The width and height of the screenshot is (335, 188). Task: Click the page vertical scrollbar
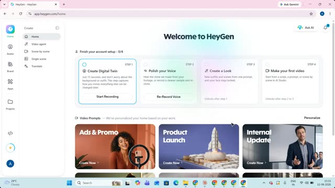(333, 78)
